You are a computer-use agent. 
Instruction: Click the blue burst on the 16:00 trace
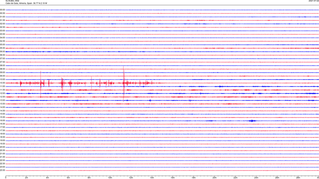tap(252, 121)
